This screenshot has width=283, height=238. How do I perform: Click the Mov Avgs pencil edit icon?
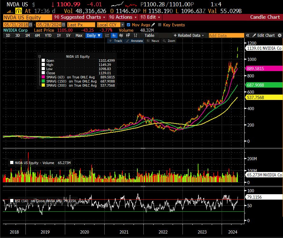(153, 25)
